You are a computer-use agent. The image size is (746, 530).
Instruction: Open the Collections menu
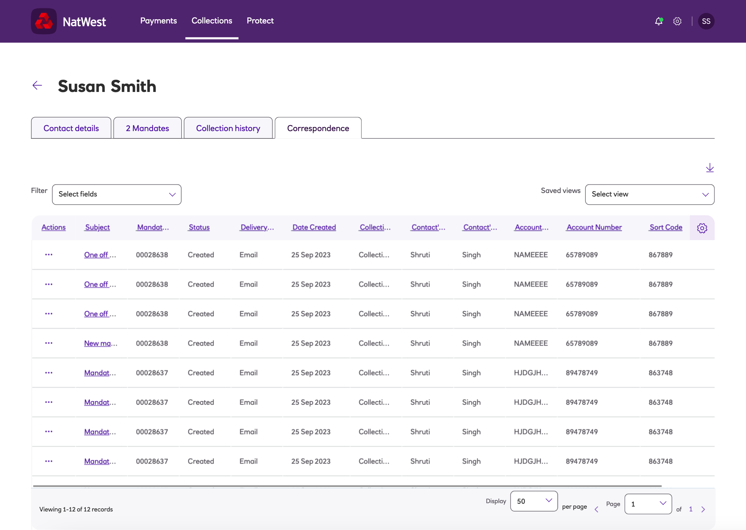point(212,21)
